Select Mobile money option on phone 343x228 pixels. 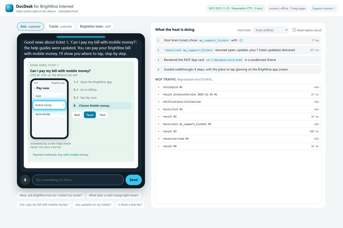click(49, 105)
